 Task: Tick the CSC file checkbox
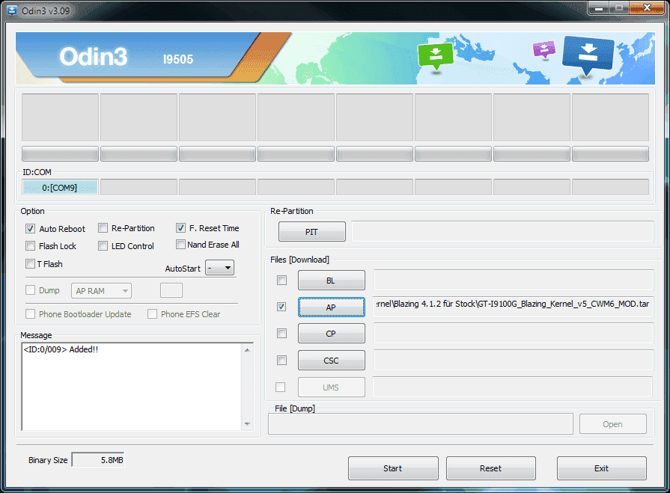click(x=281, y=361)
